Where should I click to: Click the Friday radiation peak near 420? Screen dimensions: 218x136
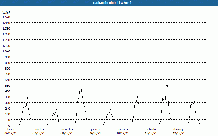[137, 95]
